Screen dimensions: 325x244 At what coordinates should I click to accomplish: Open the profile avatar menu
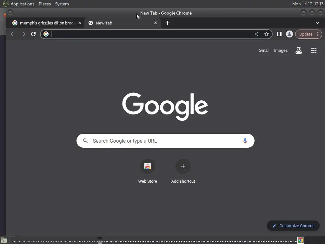click(289, 34)
